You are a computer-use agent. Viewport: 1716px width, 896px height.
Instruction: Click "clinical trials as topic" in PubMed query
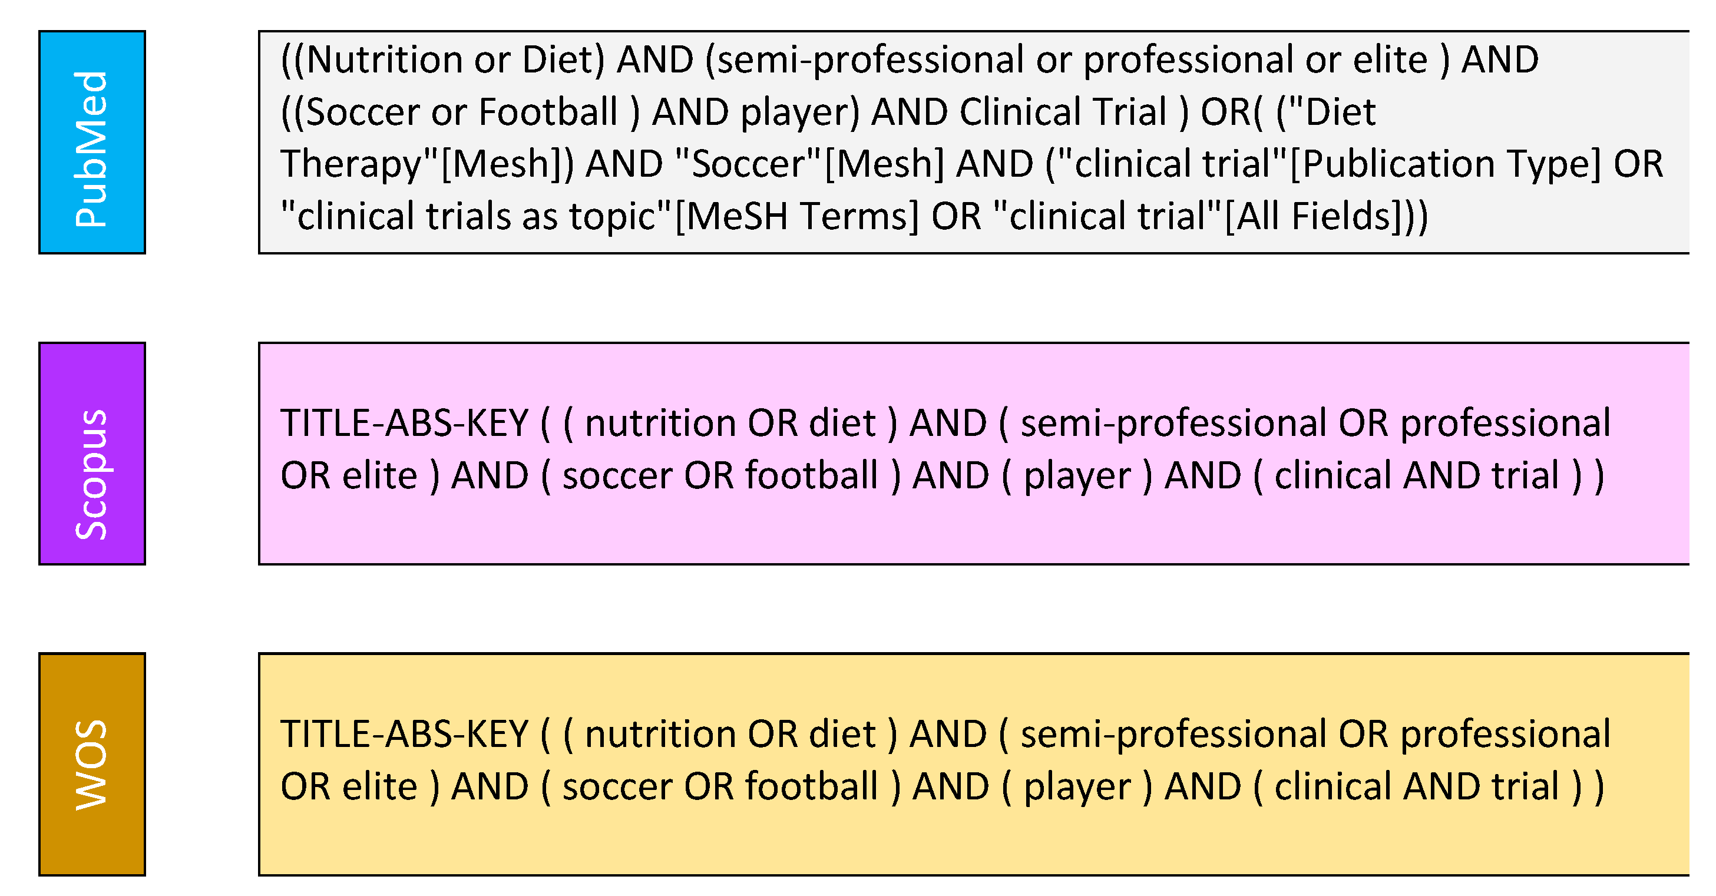(477, 217)
